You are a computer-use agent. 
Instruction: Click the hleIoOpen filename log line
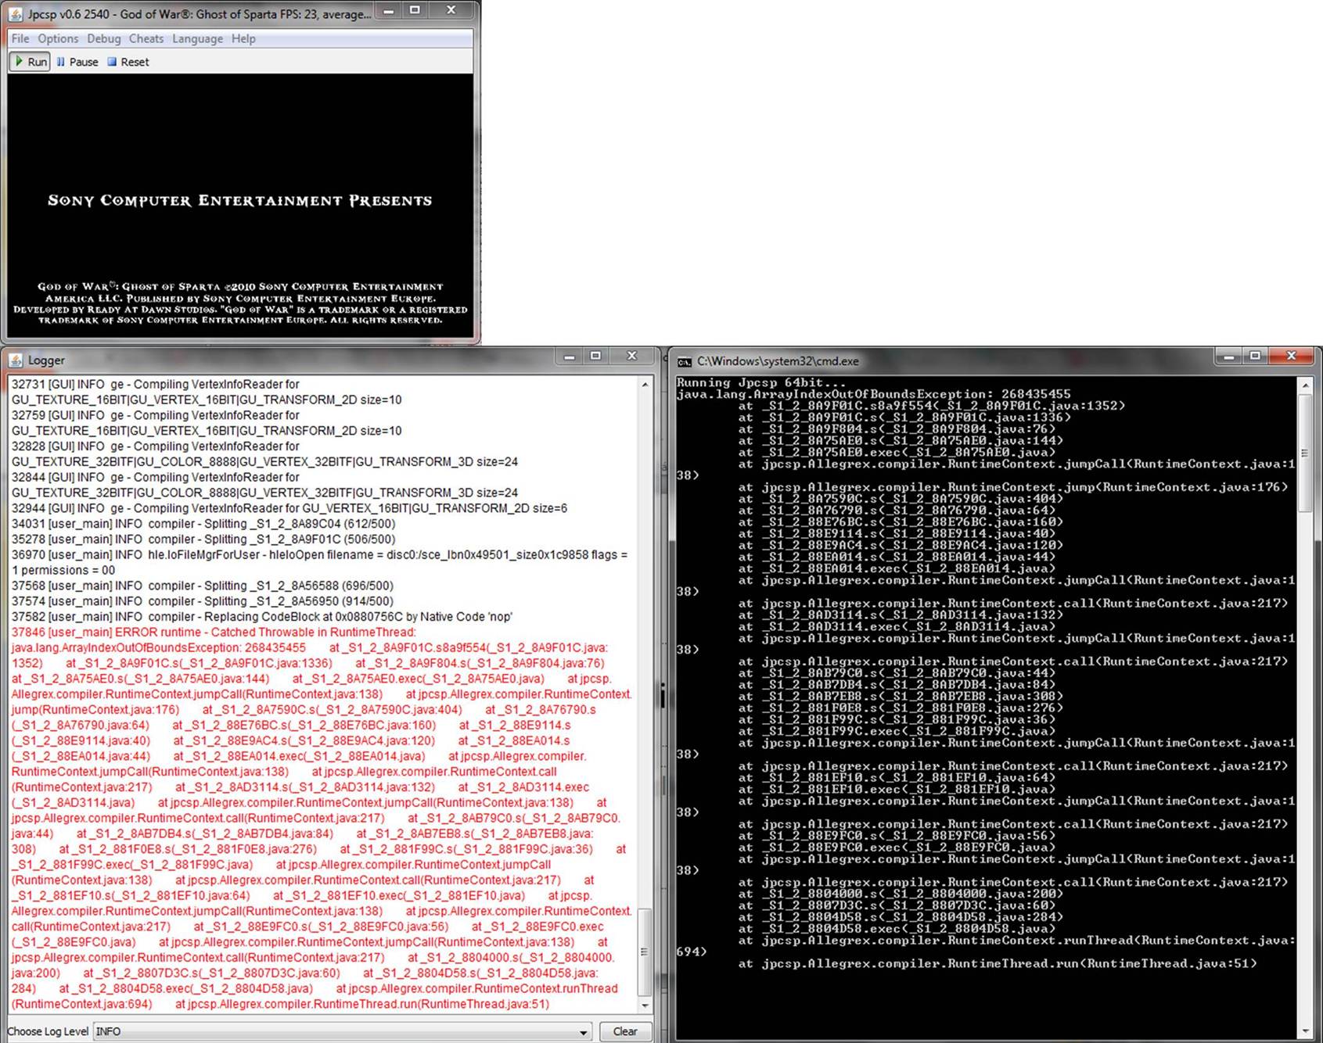(x=319, y=562)
